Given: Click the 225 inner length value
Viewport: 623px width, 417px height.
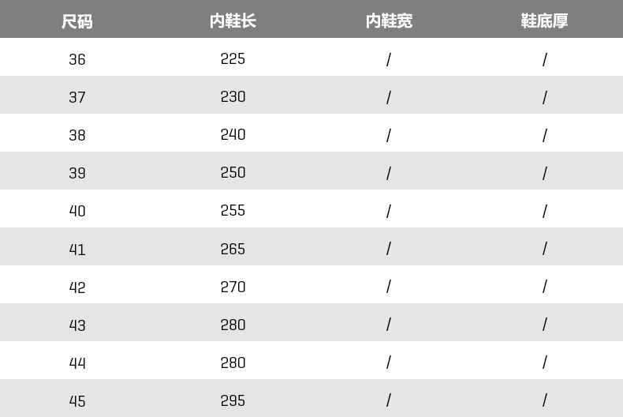Looking at the screenshot, I should coord(233,59).
